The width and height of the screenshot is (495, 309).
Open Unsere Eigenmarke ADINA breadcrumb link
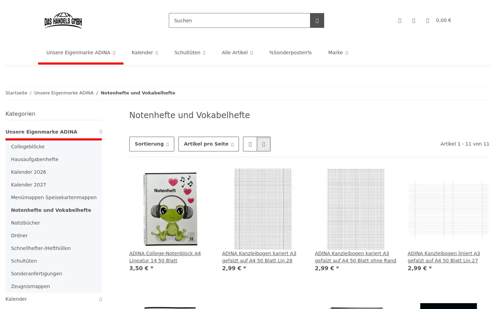click(x=64, y=93)
